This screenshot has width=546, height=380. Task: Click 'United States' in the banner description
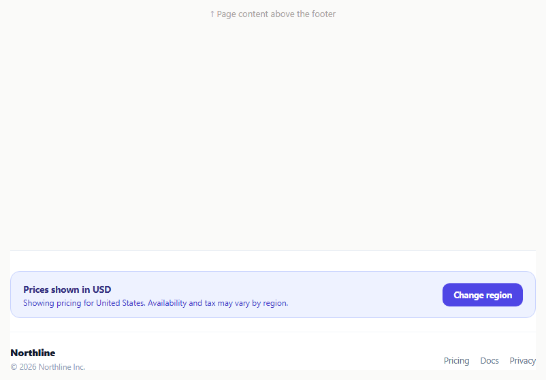point(121,303)
